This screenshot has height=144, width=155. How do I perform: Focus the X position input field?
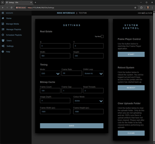[55, 46]
